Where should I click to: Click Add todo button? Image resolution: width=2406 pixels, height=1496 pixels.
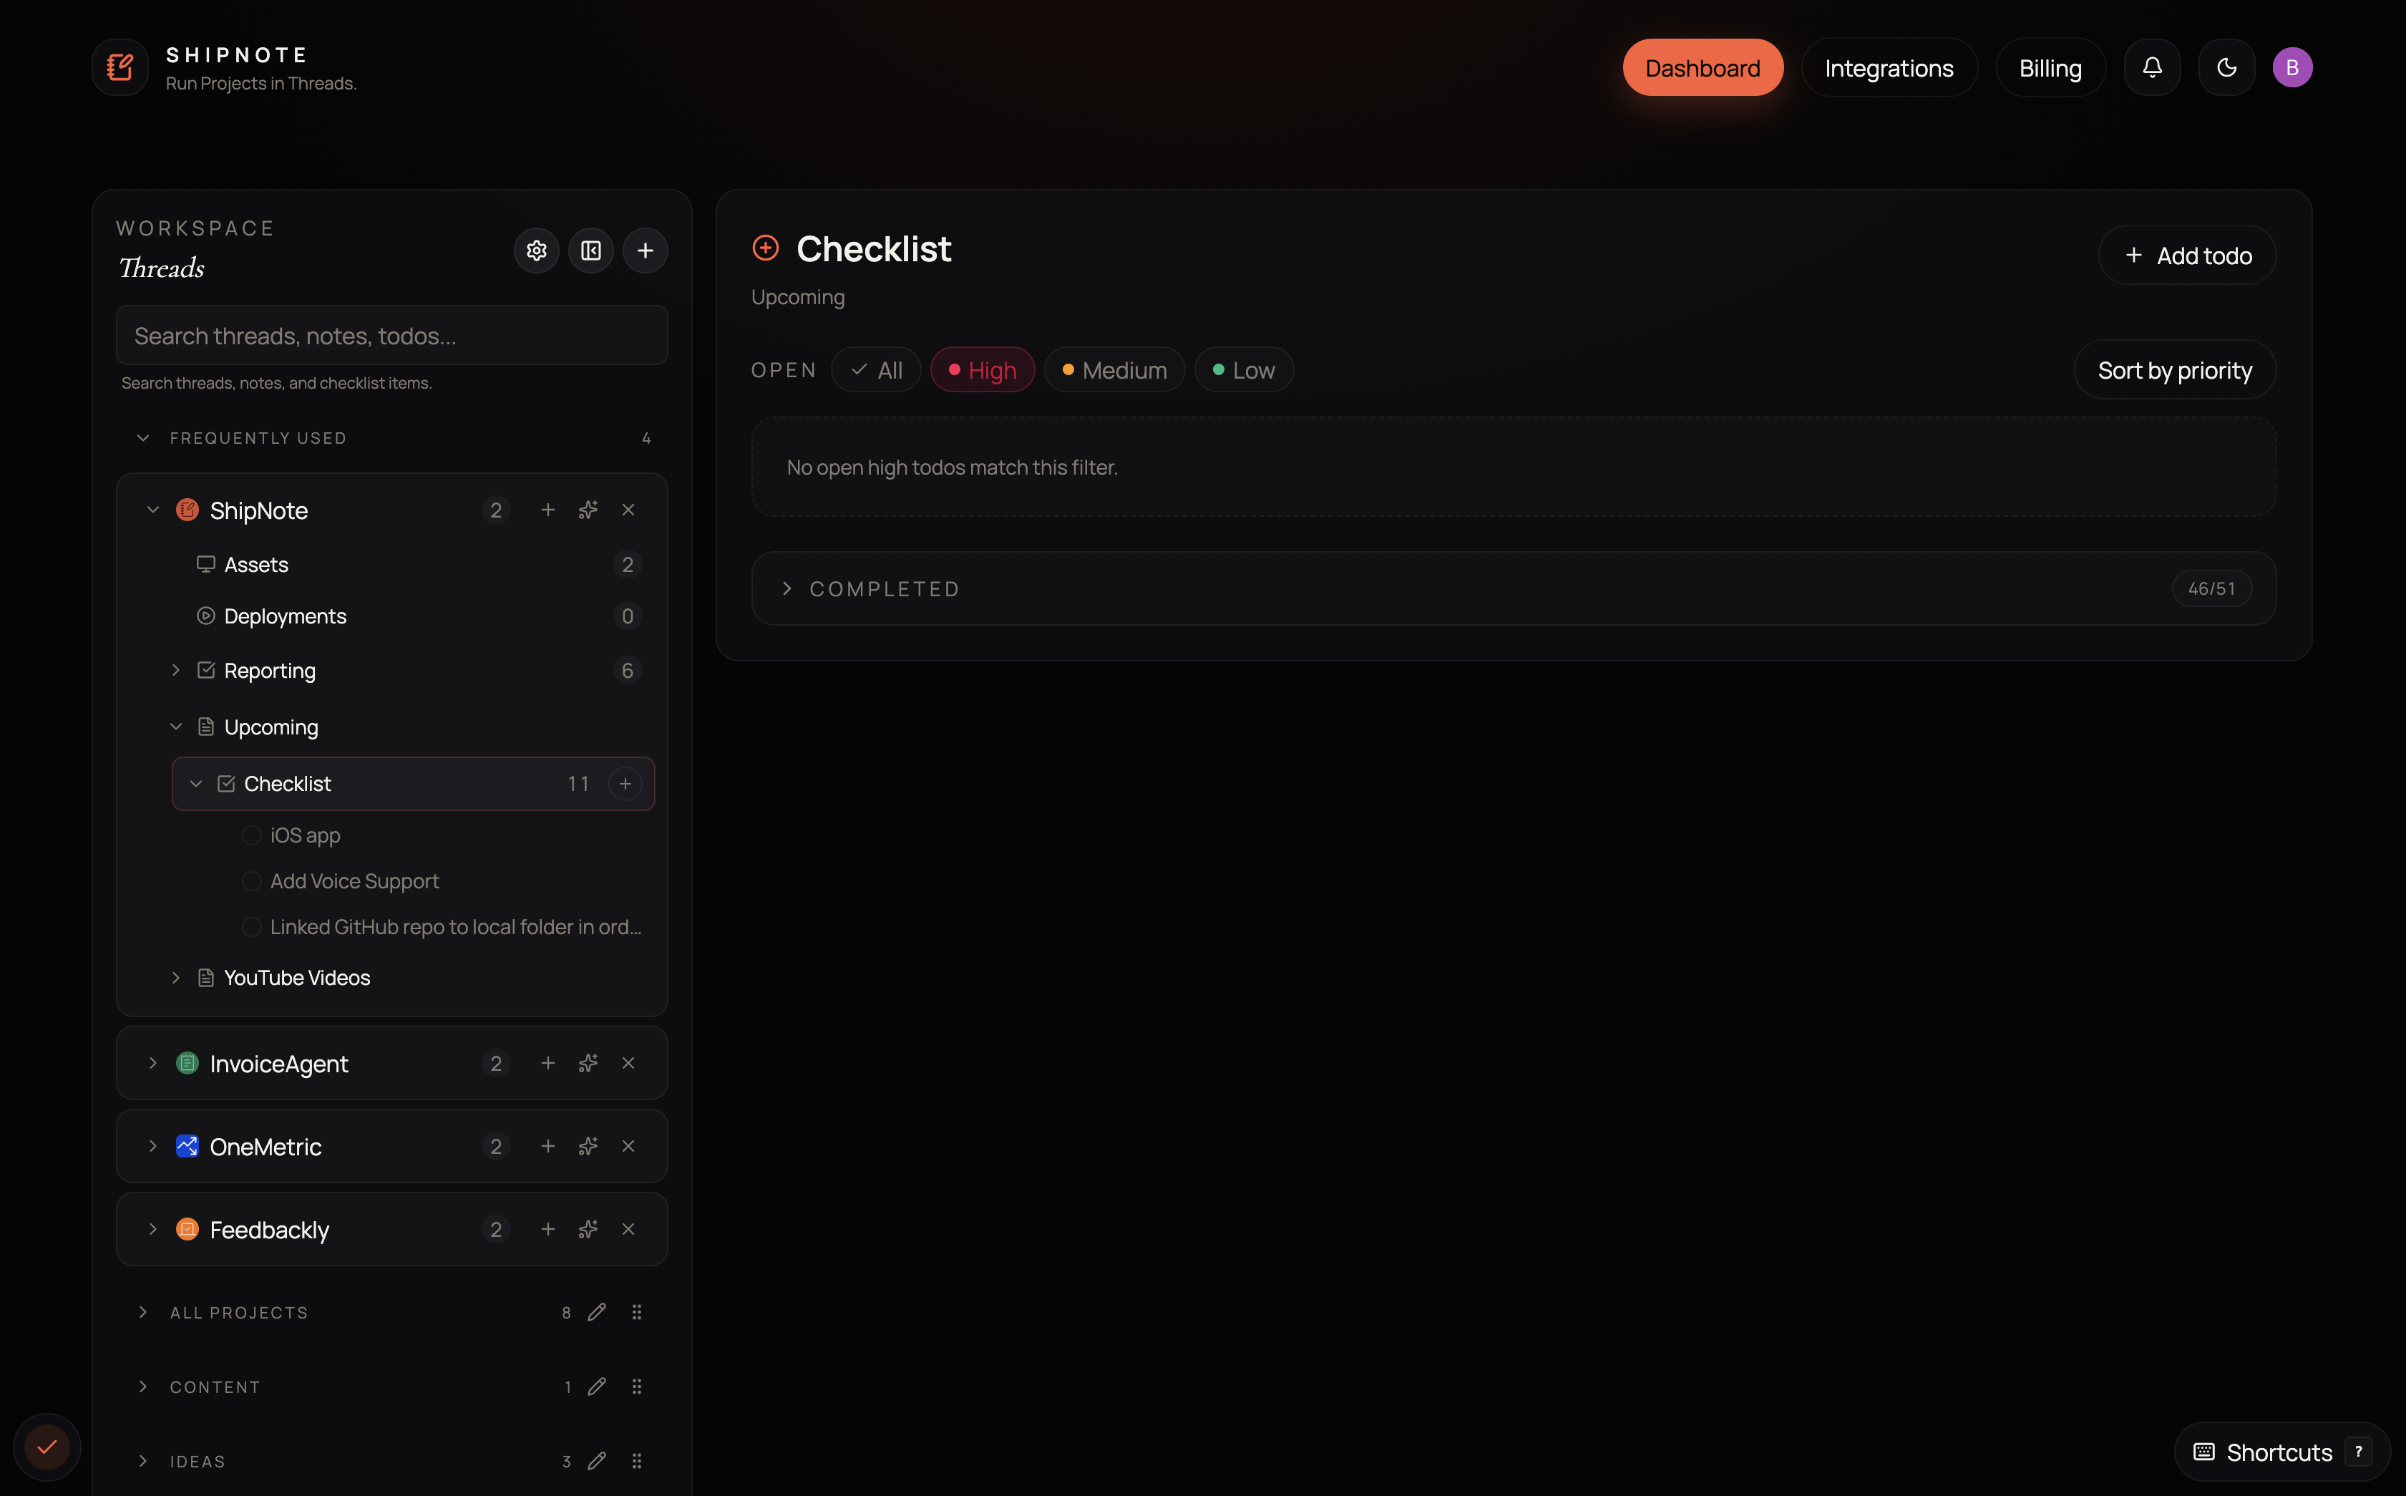pyautogui.click(x=2186, y=256)
